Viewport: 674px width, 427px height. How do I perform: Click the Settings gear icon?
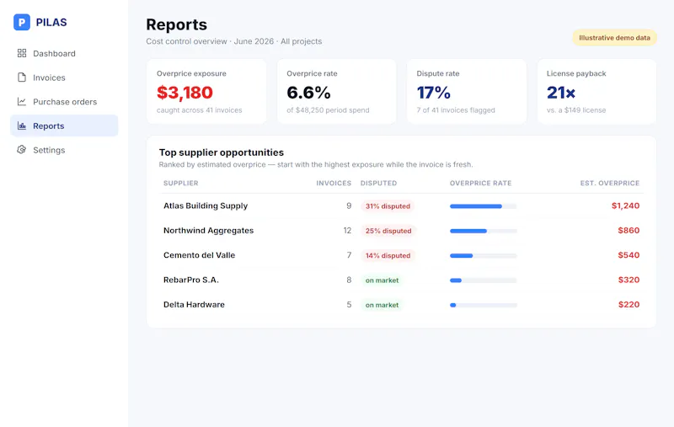(x=22, y=150)
